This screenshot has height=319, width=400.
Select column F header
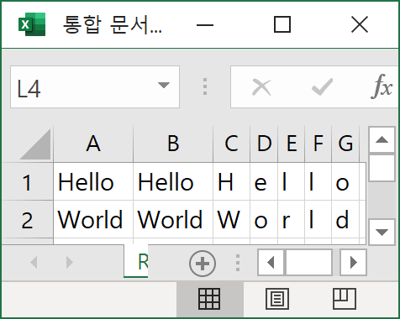click(x=318, y=144)
